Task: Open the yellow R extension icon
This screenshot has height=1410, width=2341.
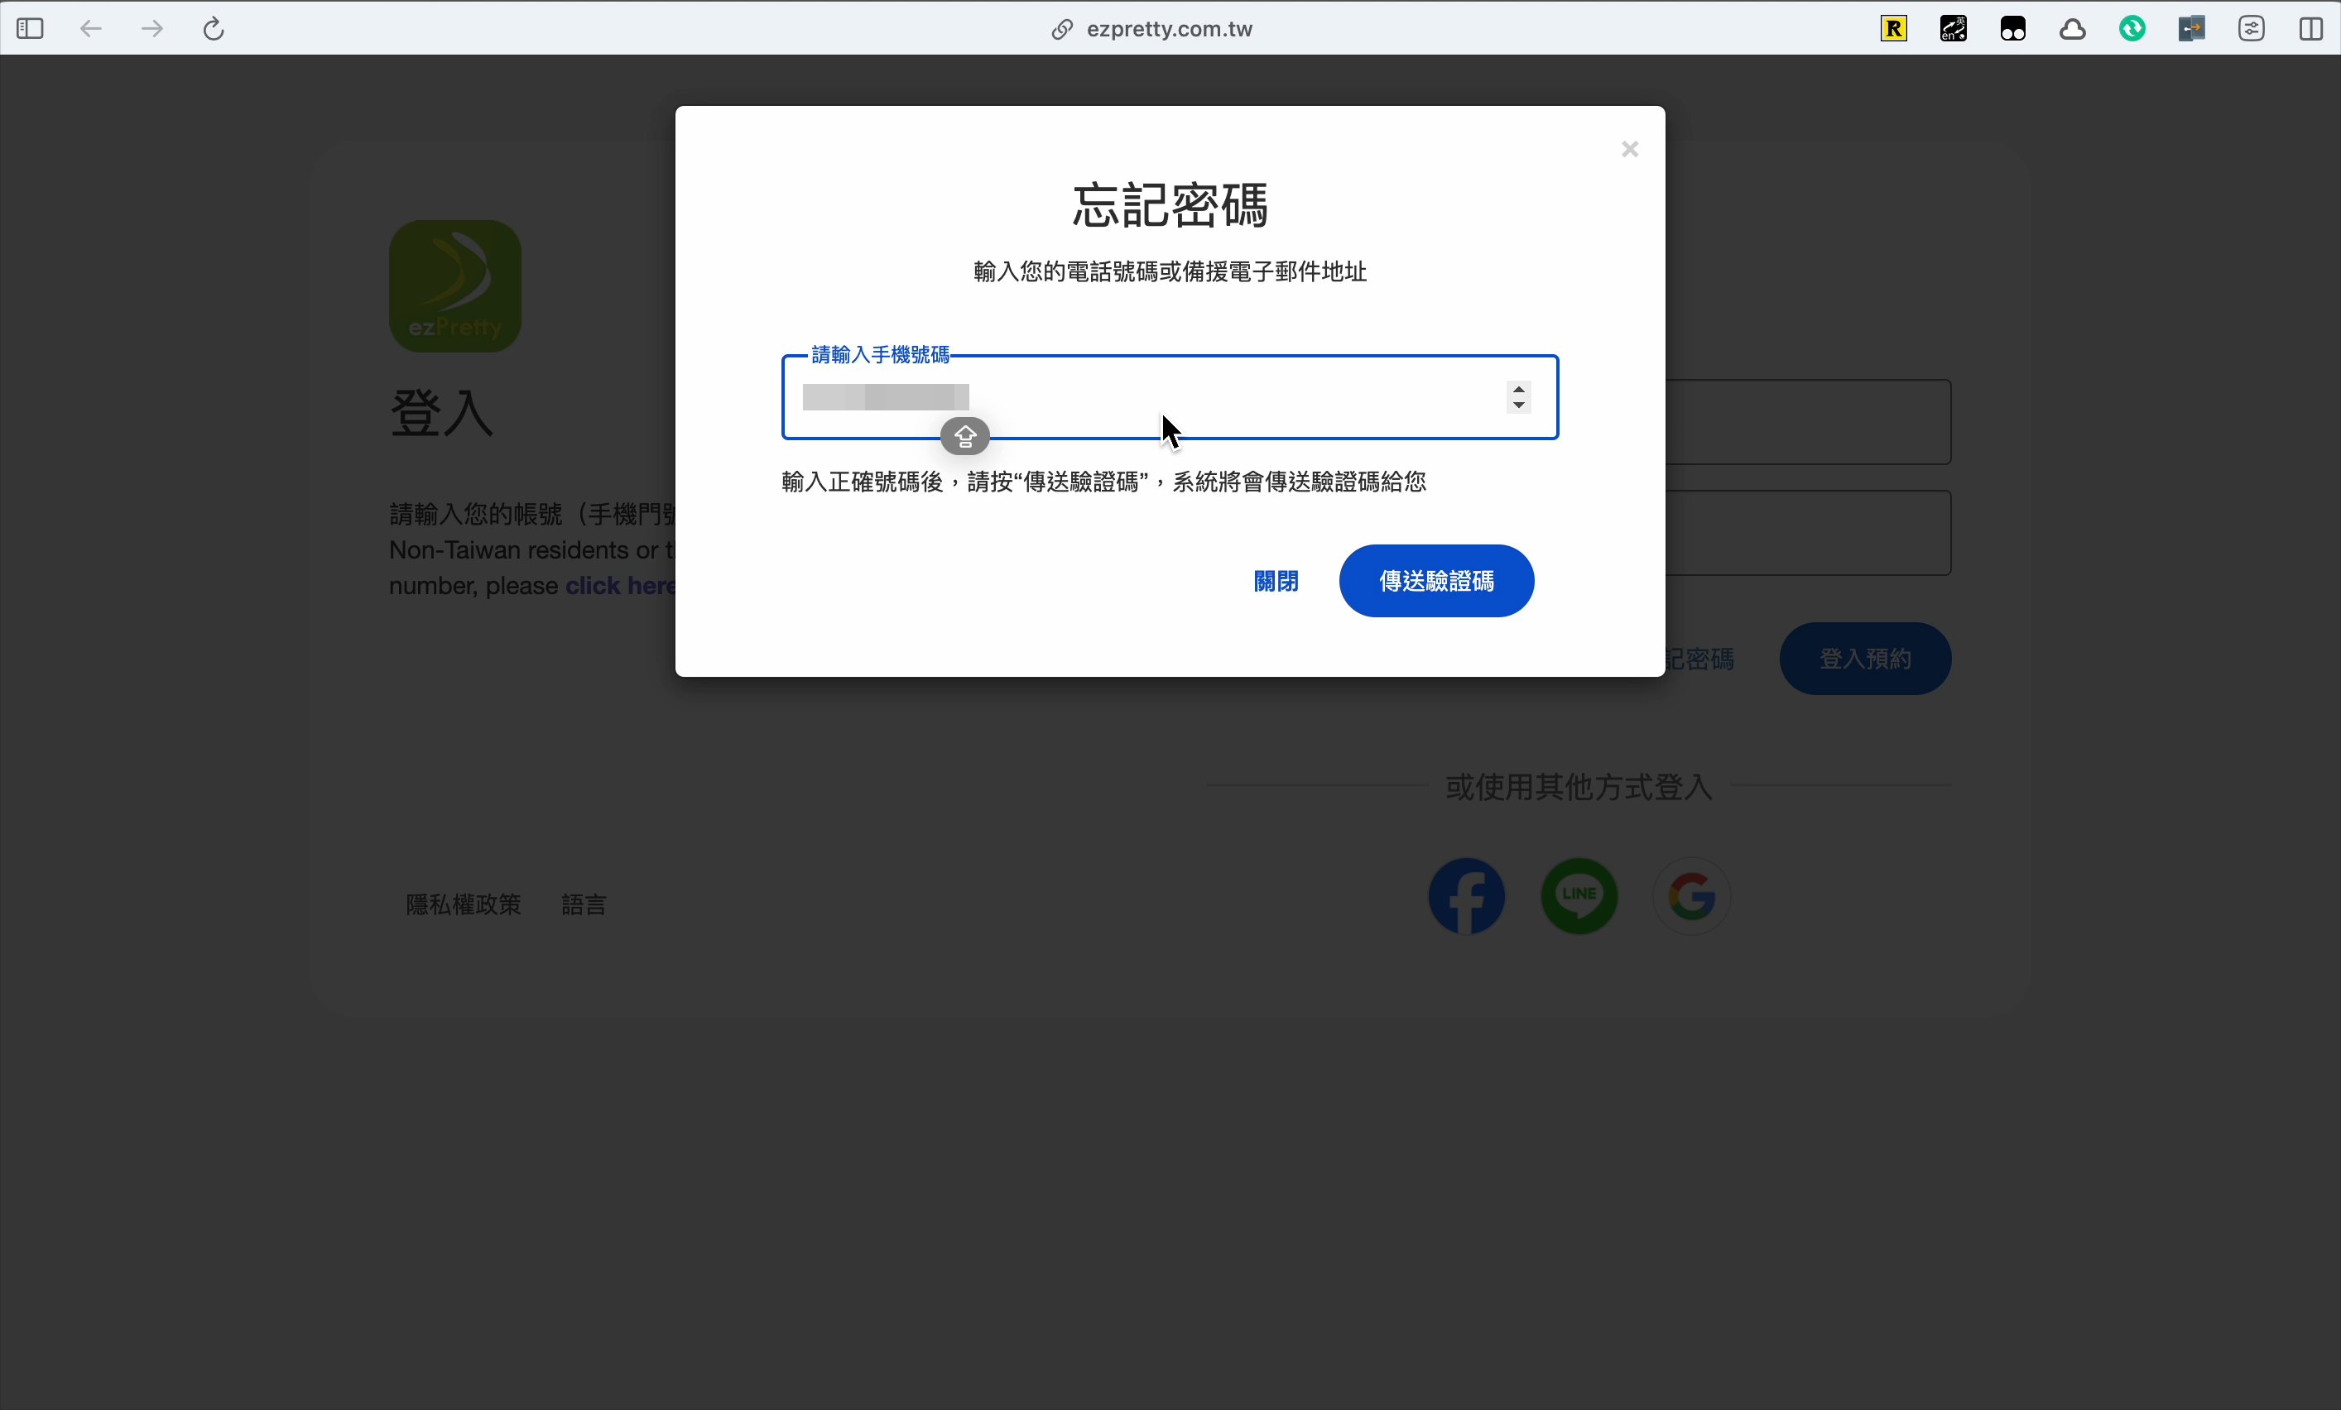Action: pyautogui.click(x=1893, y=28)
